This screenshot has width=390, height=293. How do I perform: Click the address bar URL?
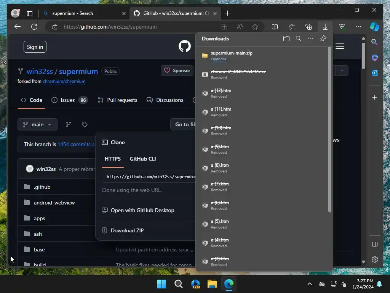point(110,27)
